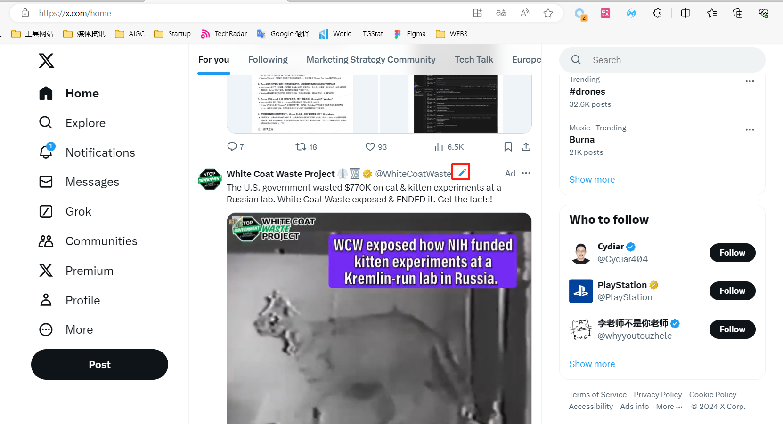Click Show more under Who to follow

coord(592,364)
